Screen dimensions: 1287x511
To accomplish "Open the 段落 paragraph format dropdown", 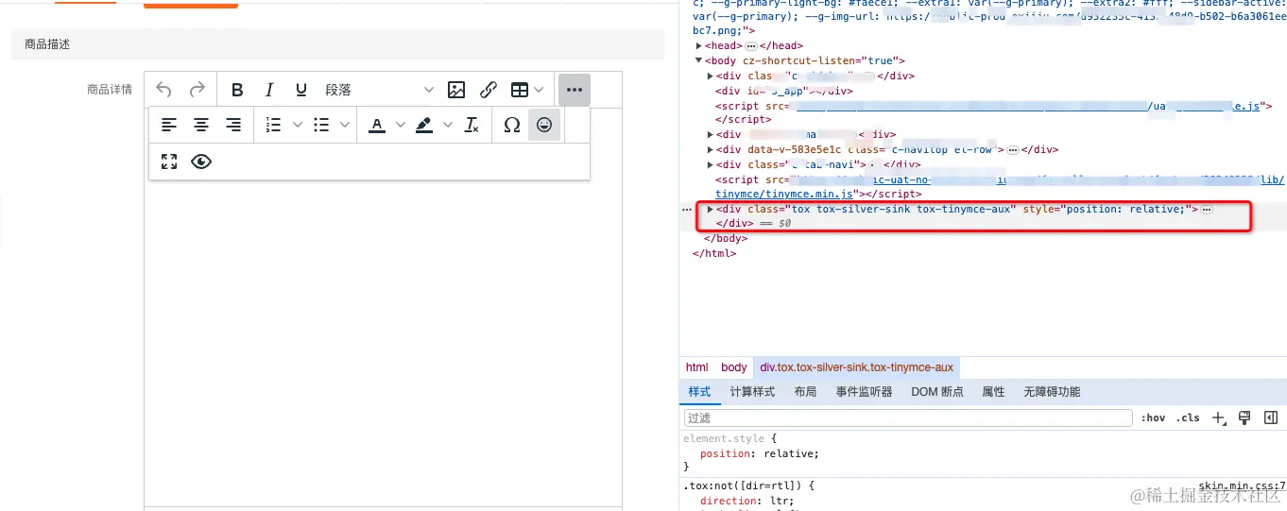I will 379,90.
